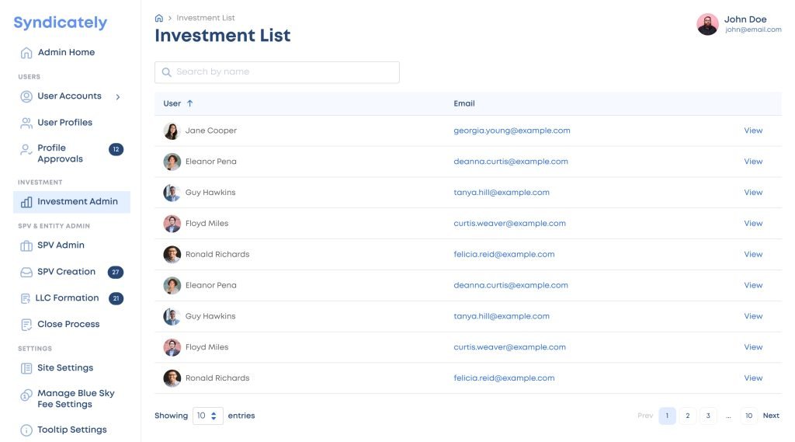The image size is (795, 442).
Task: Click the Next pagination button
Action: tap(770, 416)
